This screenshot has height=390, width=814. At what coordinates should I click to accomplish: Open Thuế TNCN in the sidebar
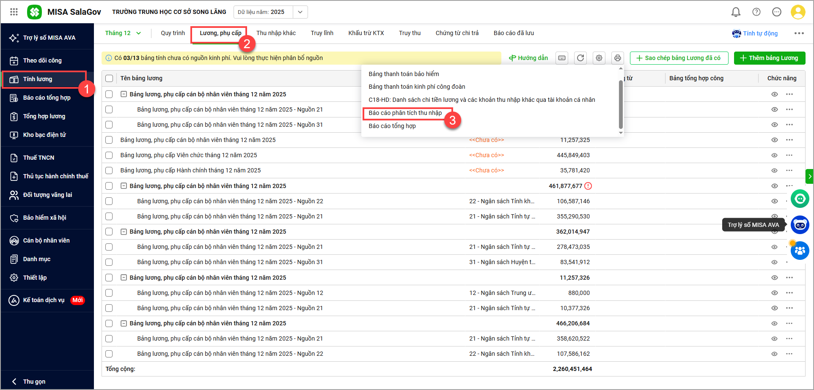coord(38,158)
